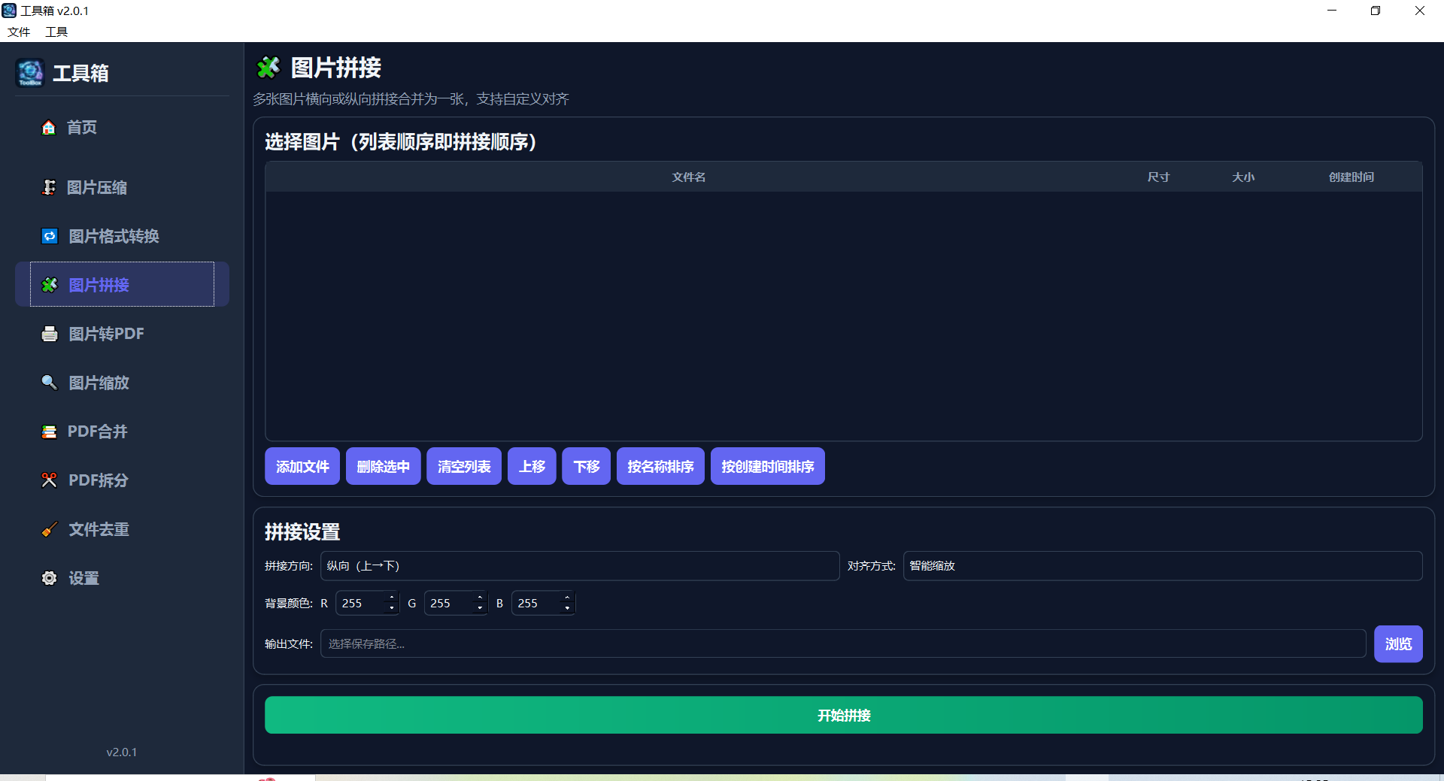This screenshot has width=1444, height=781.
Task: Open the 文件 menu
Action: 19,32
